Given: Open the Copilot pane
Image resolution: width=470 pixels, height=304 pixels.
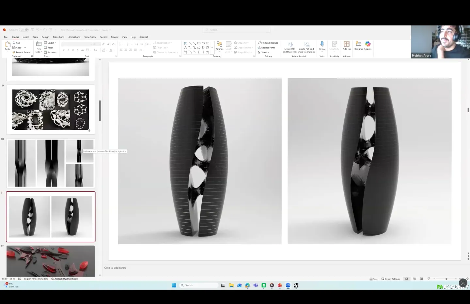Looking at the screenshot, I should pos(368,45).
